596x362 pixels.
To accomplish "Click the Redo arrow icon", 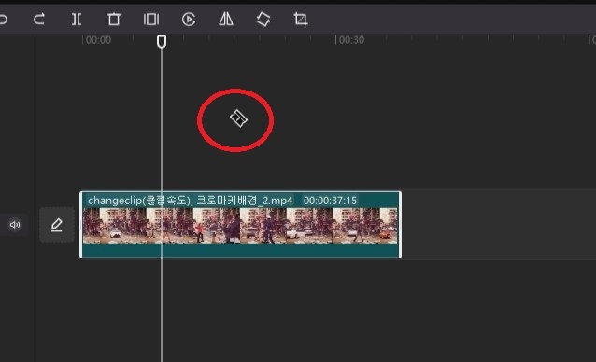I will click(x=39, y=19).
